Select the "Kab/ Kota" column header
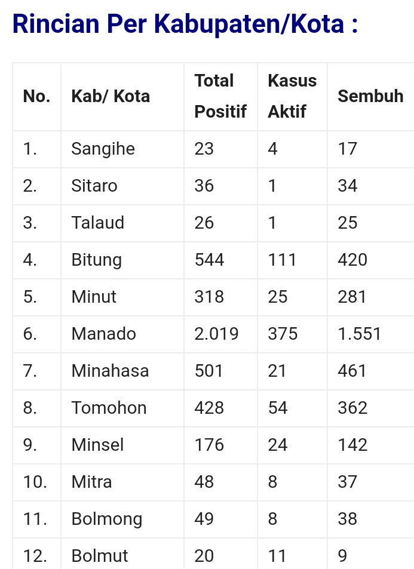Screen dimensions: 414x569 111,96
